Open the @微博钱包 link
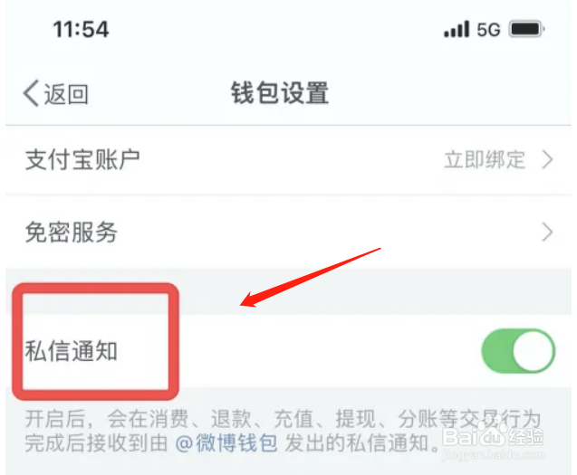This screenshot has height=475, width=577. [226, 442]
